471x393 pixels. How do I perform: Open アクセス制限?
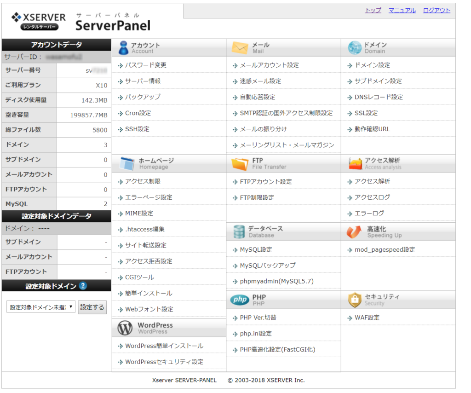tap(143, 181)
